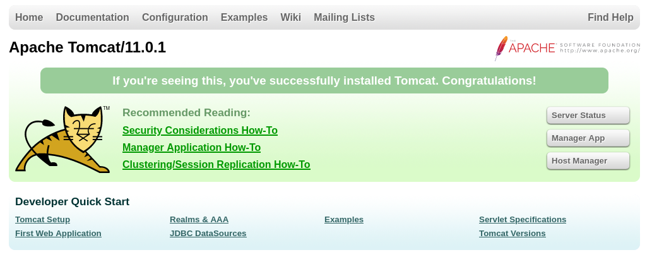652x257 pixels.
Task: Click the Realms & AAA link
Action: click(x=199, y=220)
